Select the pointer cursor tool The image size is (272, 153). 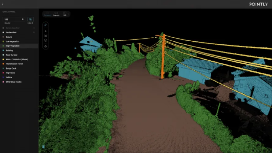pos(46,31)
